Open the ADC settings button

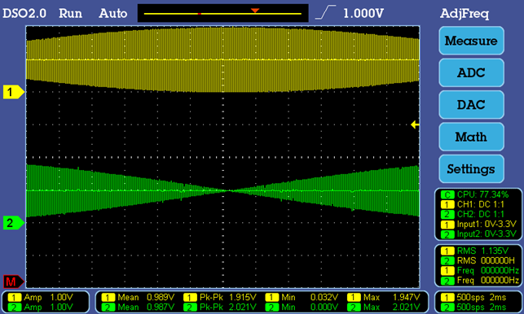(471, 72)
